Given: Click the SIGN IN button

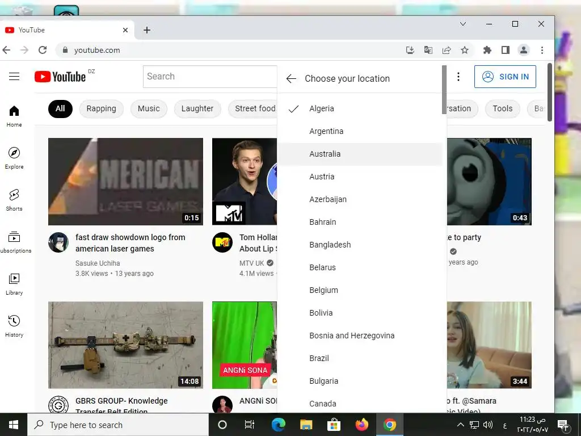Looking at the screenshot, I should click(505, 77).
